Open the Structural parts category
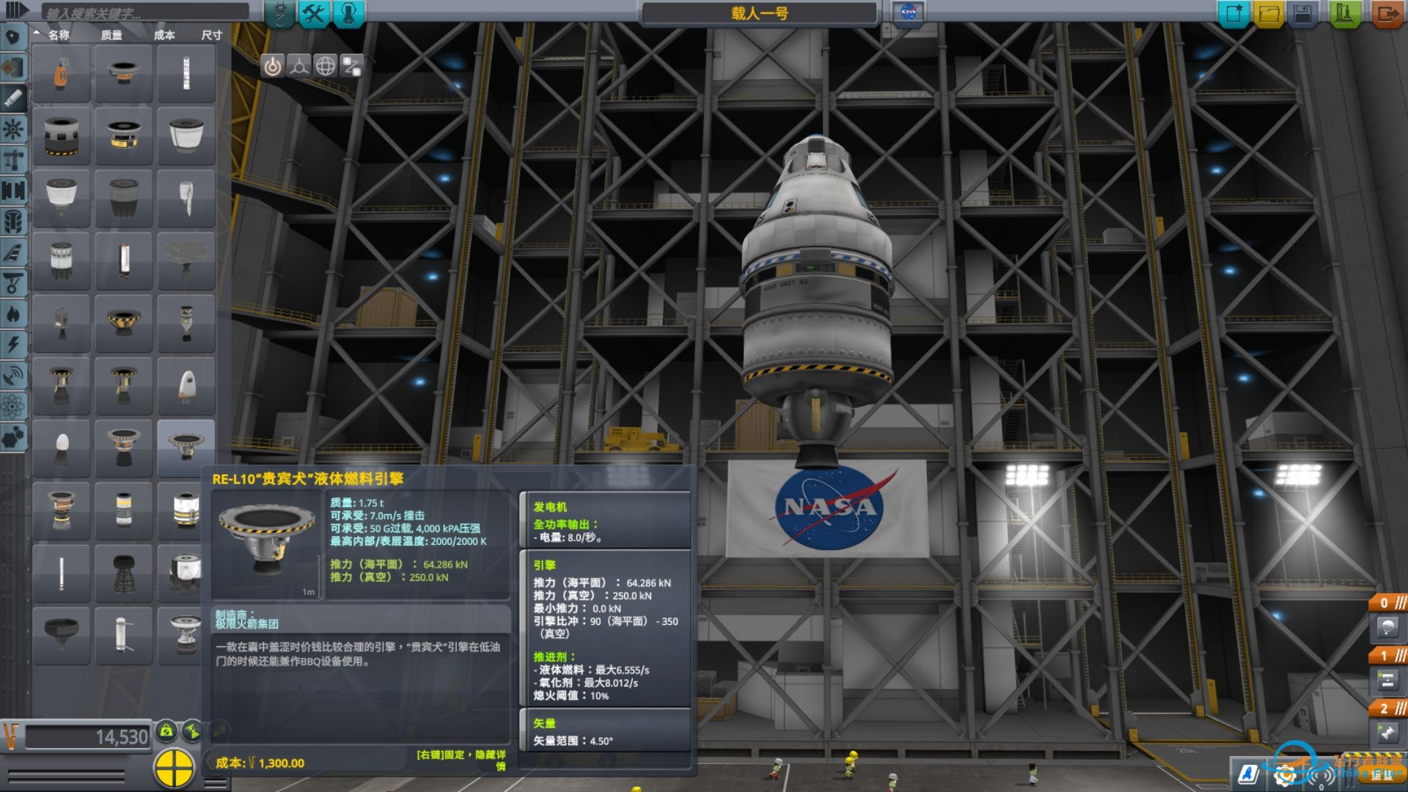 [13, 160]
